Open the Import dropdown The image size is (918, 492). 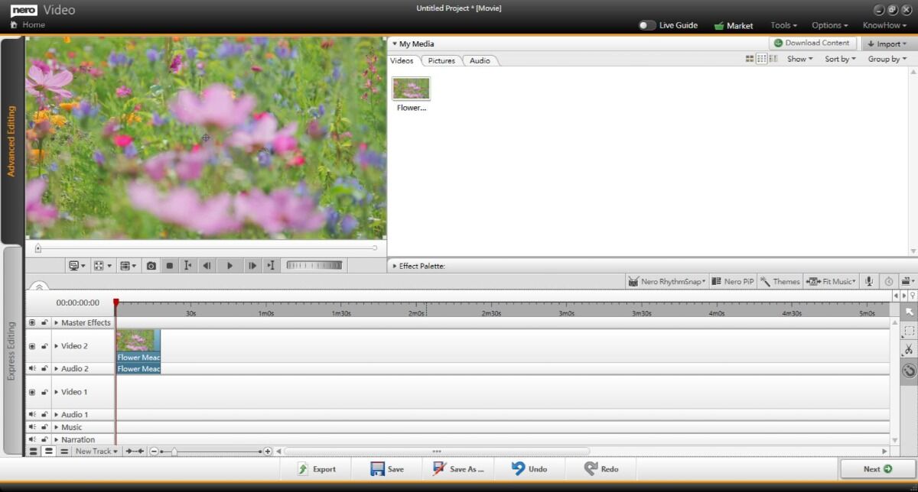pyautogui.click(x=887, y=44)
